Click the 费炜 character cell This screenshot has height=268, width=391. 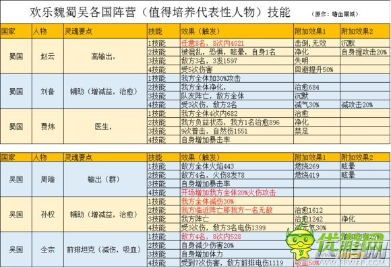tap(48, 127)
